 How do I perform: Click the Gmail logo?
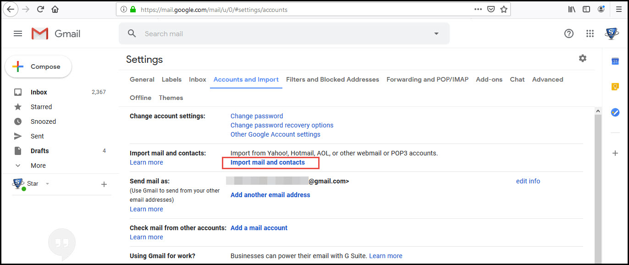(56, 33)
